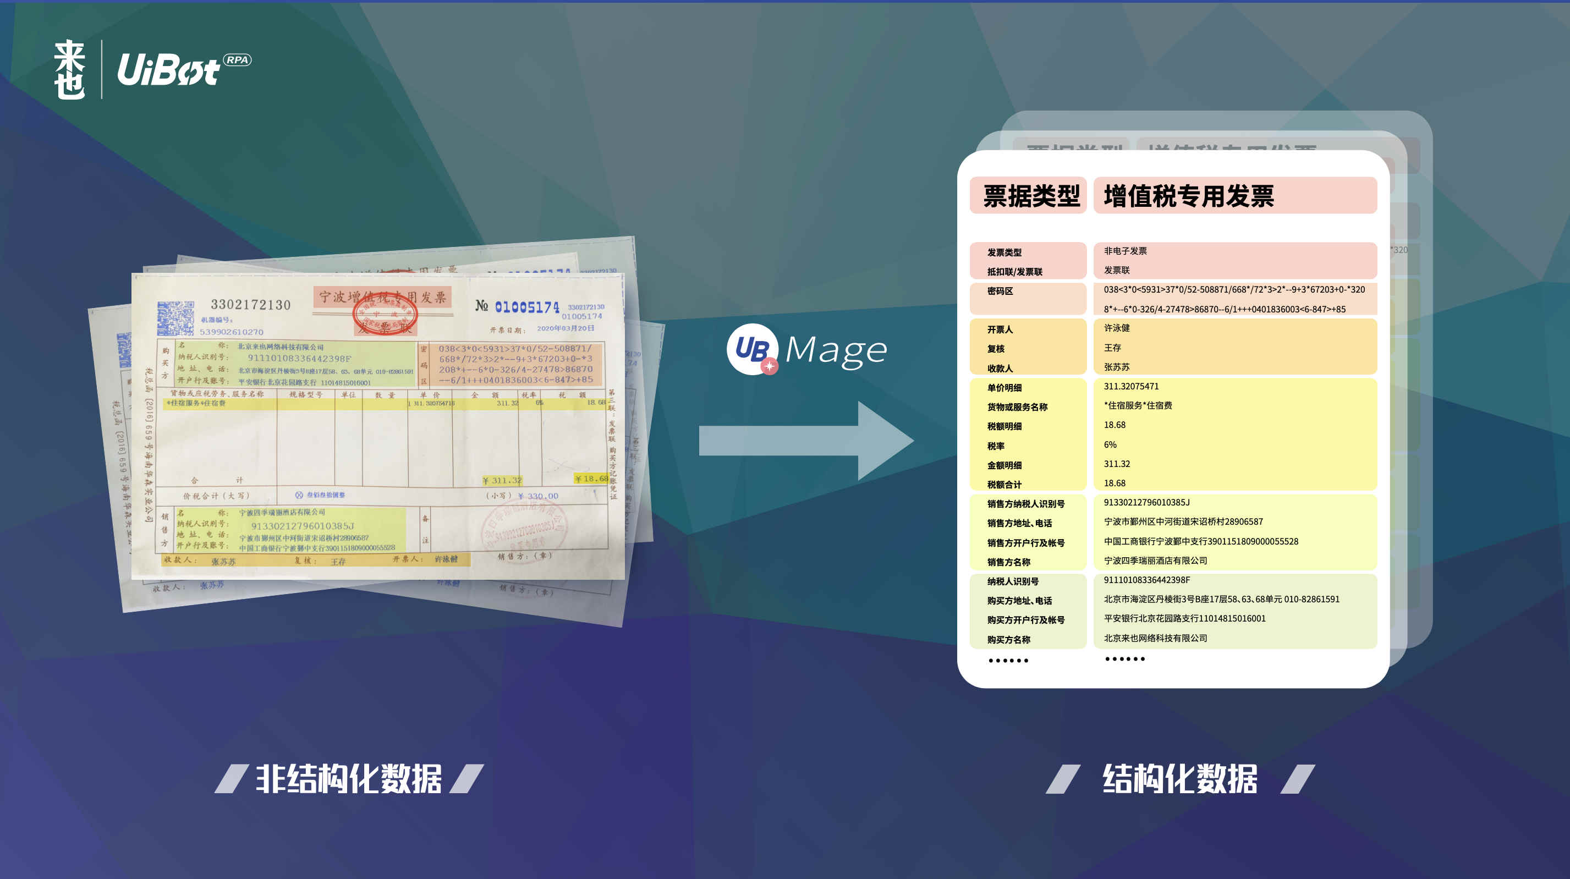Image resolution: width=1570 pixels, height=879 pixels.
Task: Click the 增值税专用发票 header value
Action: 1188,196
